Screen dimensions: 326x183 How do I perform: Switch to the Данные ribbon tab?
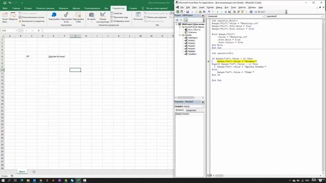76,8
